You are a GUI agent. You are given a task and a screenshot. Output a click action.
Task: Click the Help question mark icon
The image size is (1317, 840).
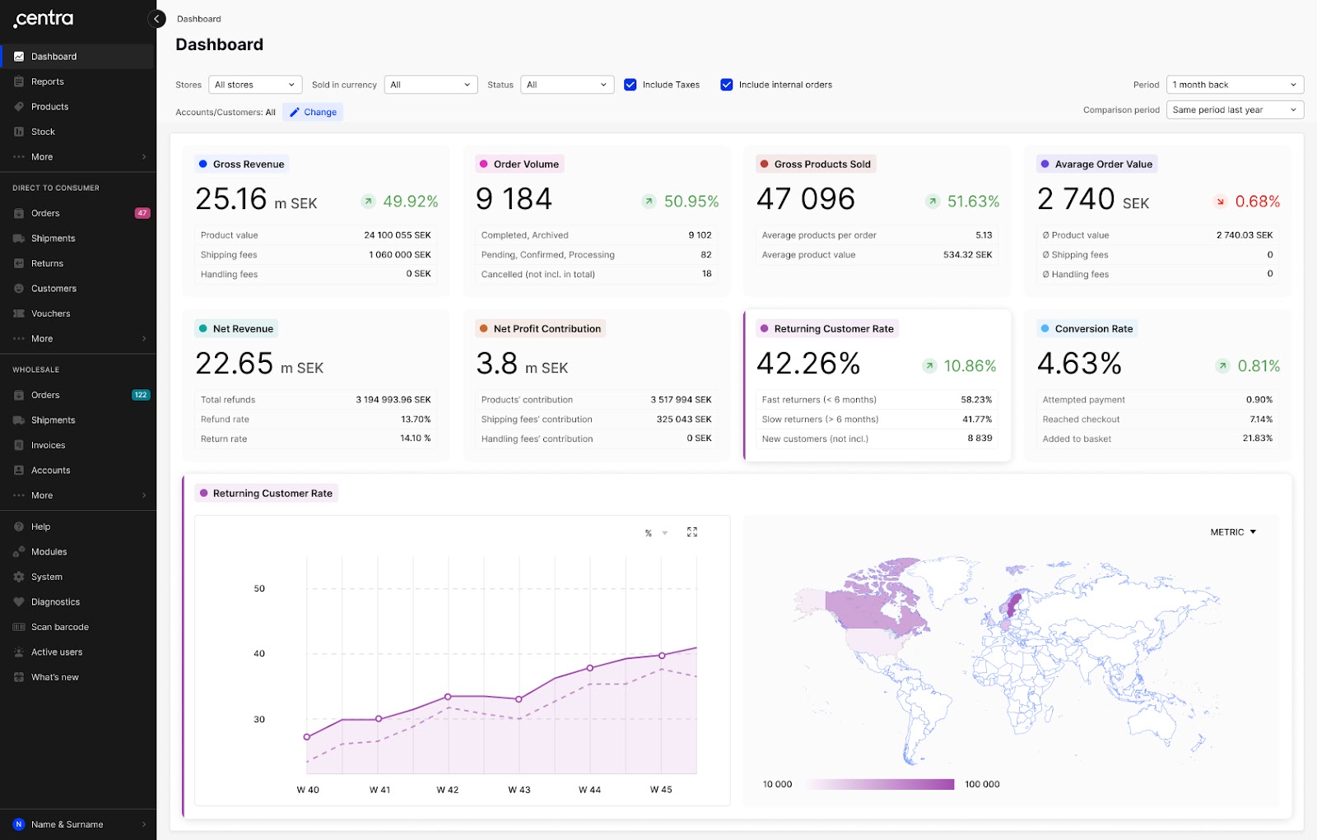(x=19, y=527)
